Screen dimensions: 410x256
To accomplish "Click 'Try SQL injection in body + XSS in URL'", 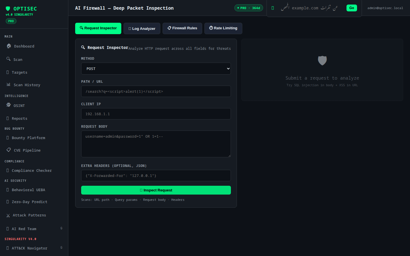I will point(322,85).
